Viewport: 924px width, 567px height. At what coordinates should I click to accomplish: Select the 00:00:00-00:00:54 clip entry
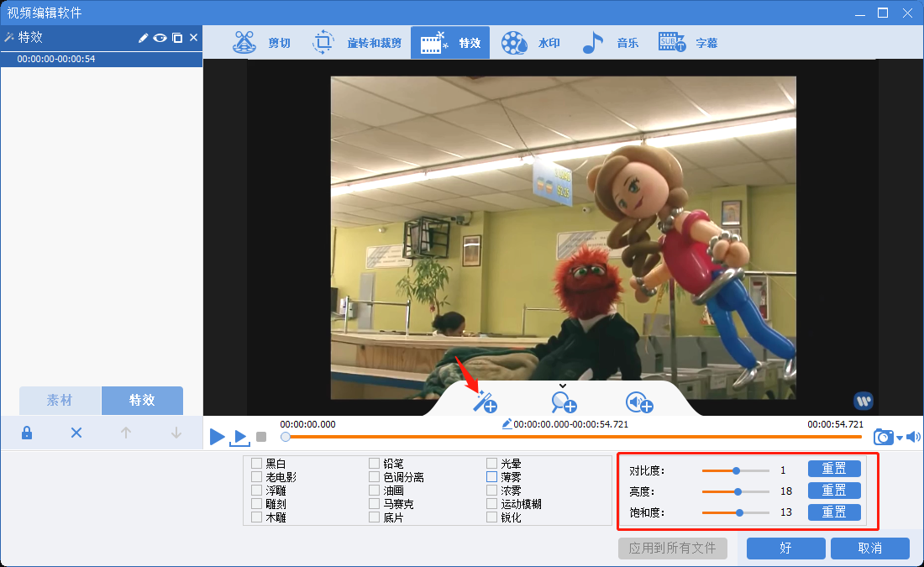point(102,59)
